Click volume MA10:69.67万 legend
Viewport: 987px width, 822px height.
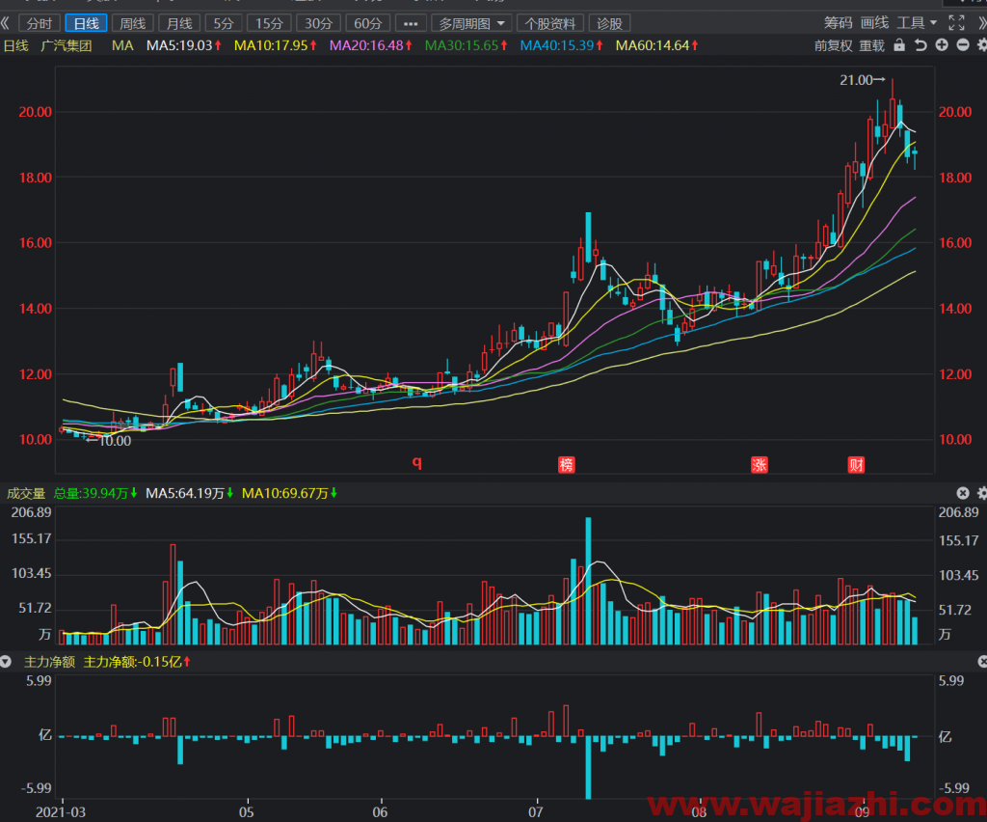[289, 493]
